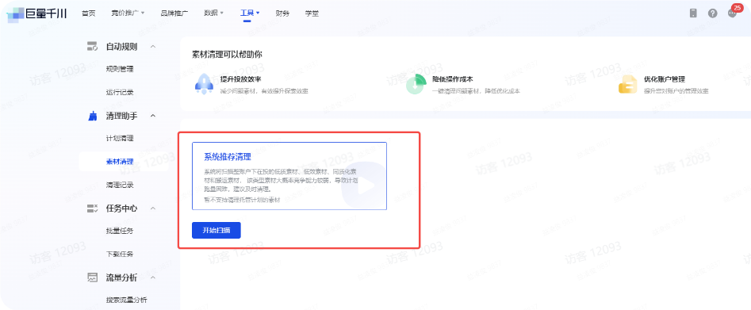Click the 提升投放效率 title text
Image resolution: width=751 pixels, height=310 pixels.
[x=240, y=79]
